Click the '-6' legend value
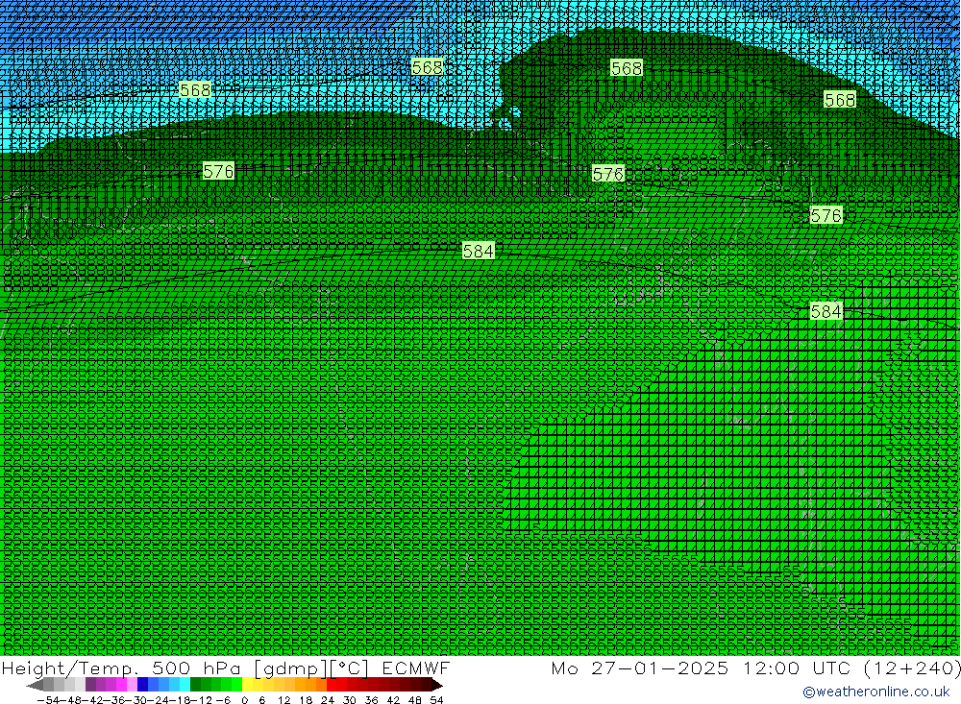961x704 pixels. (223, 700)
